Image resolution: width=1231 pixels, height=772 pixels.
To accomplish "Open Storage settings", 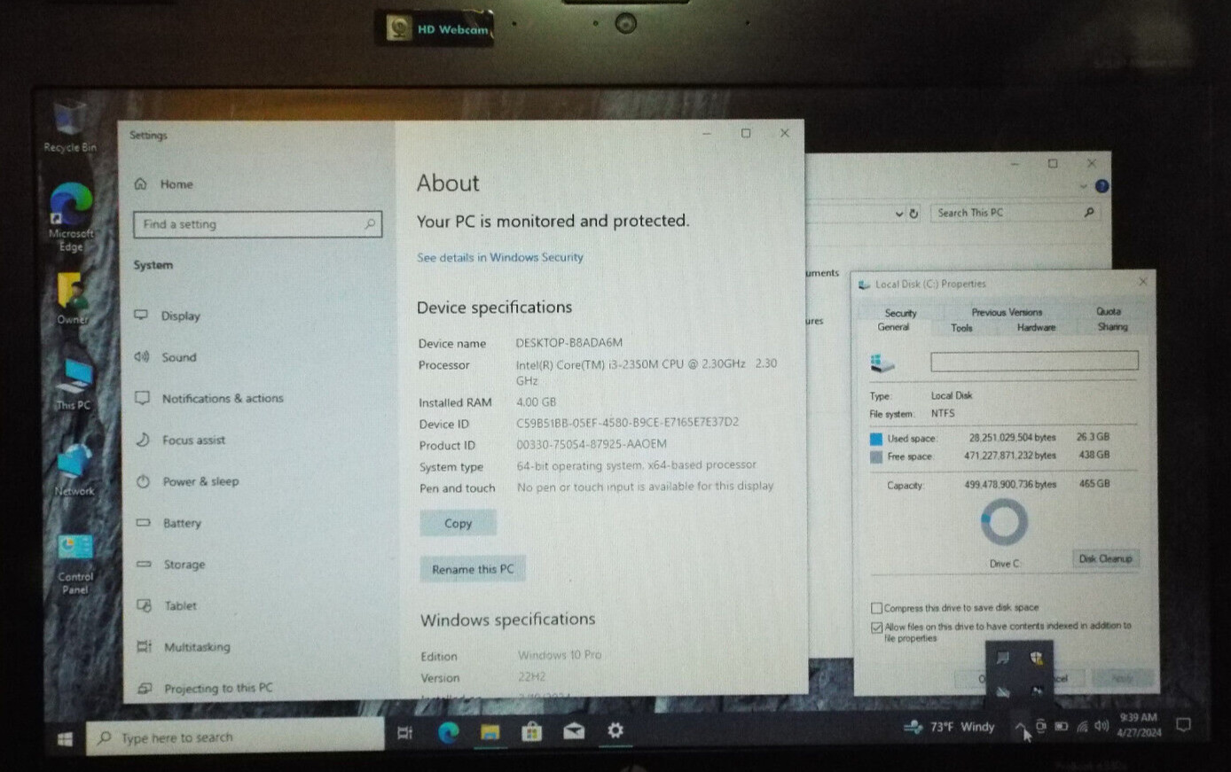I will click(x=170, y=565).
